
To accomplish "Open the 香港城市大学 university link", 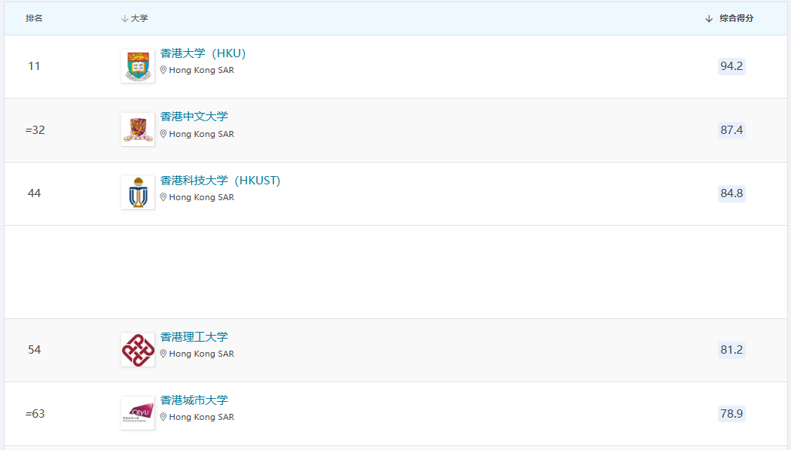I will click(x=194, y=400).
